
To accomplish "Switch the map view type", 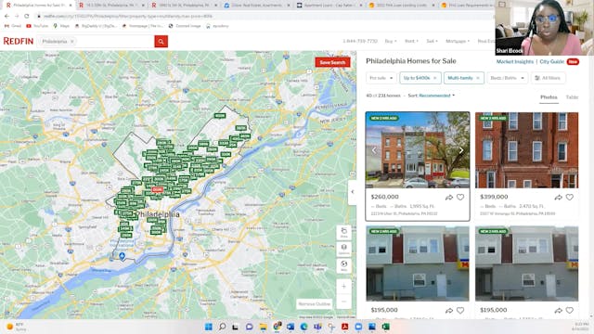I will click(344, 265).
